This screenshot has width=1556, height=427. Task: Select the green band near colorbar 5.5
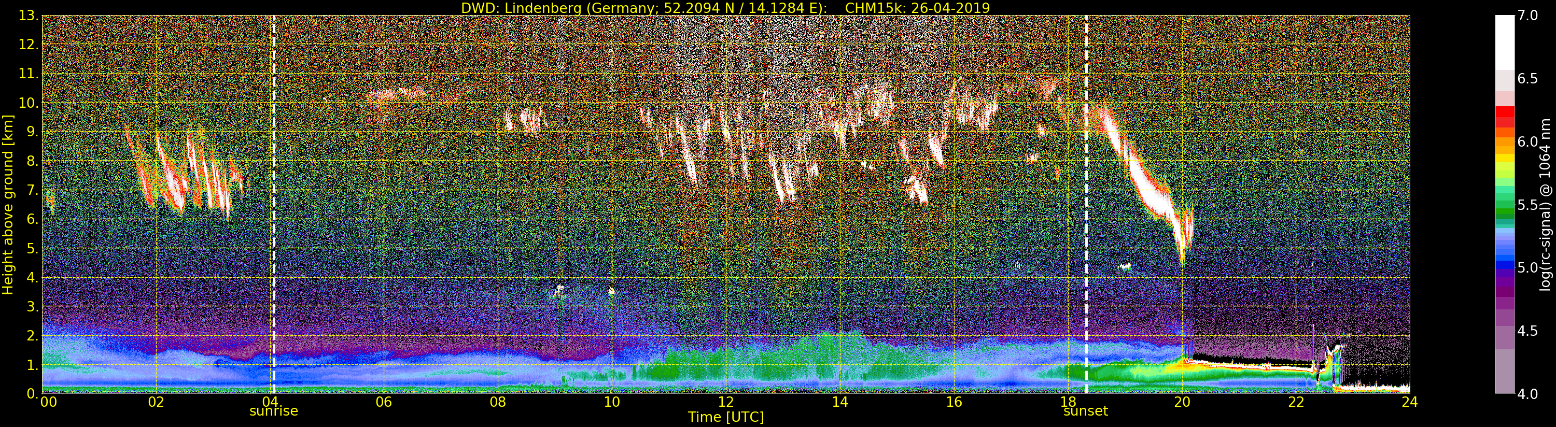coord(1505,208)
